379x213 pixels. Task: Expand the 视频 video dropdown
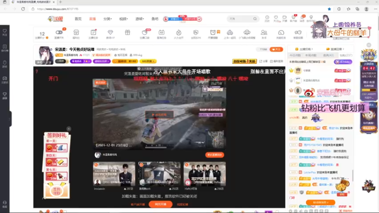[124, 19]
